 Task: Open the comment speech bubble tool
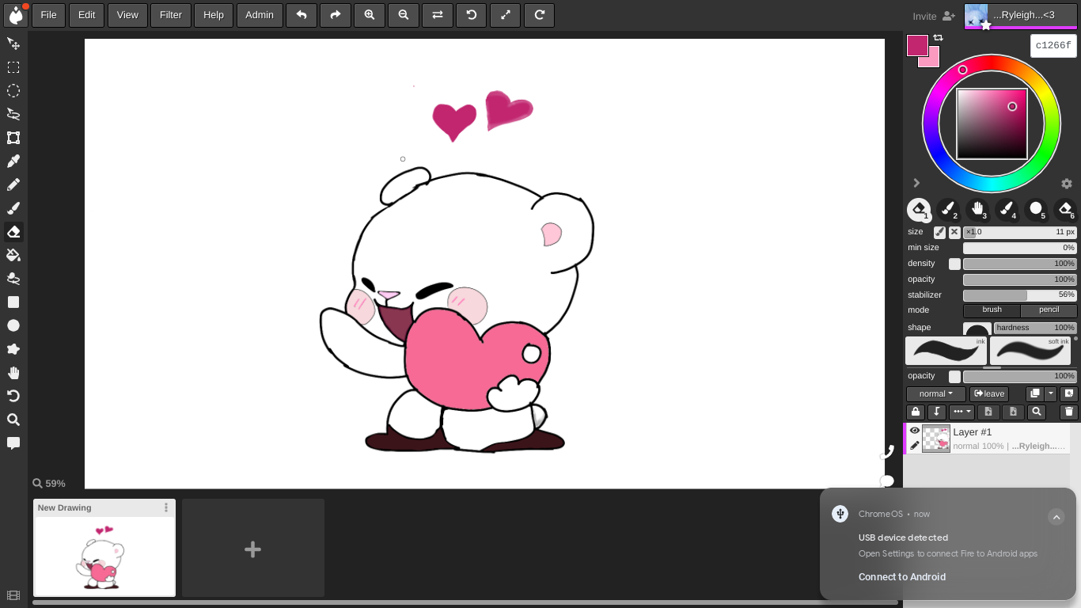point(13,443)
